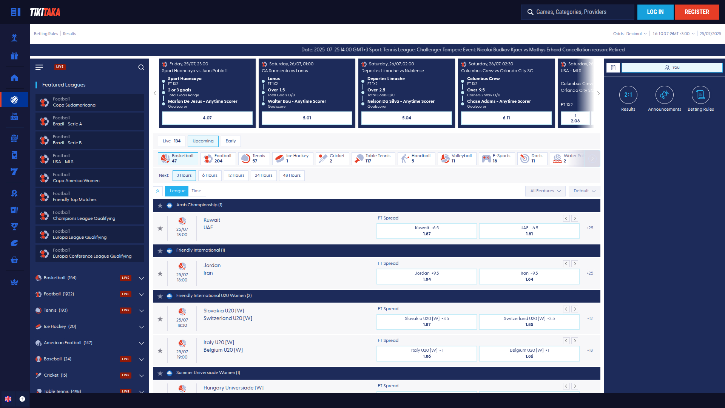Click the REGISTER button
This screenshot has width=725, height=408.
point(697,12)
